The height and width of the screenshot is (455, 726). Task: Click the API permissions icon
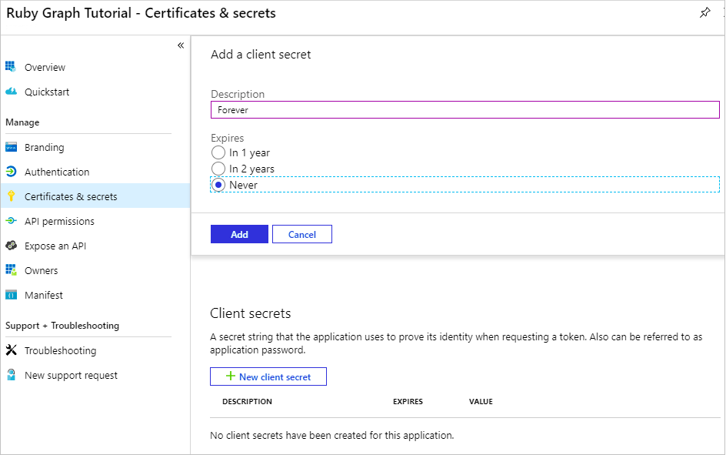11,221
